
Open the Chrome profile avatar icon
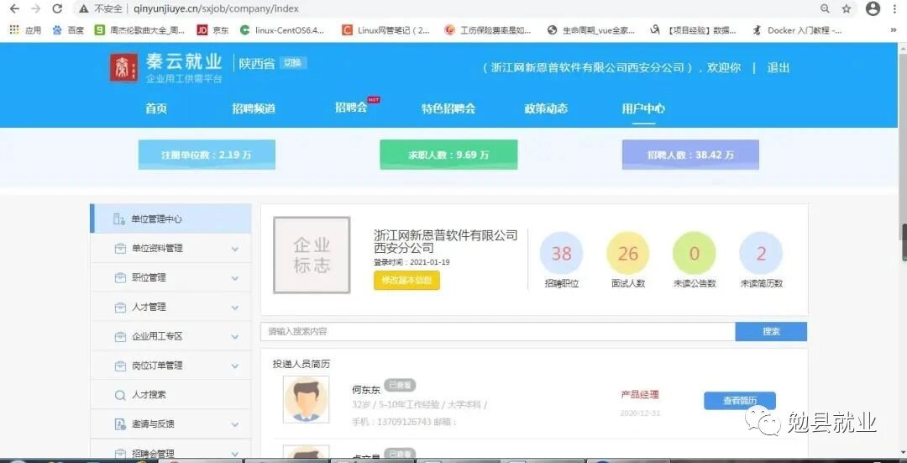[873, 8]
